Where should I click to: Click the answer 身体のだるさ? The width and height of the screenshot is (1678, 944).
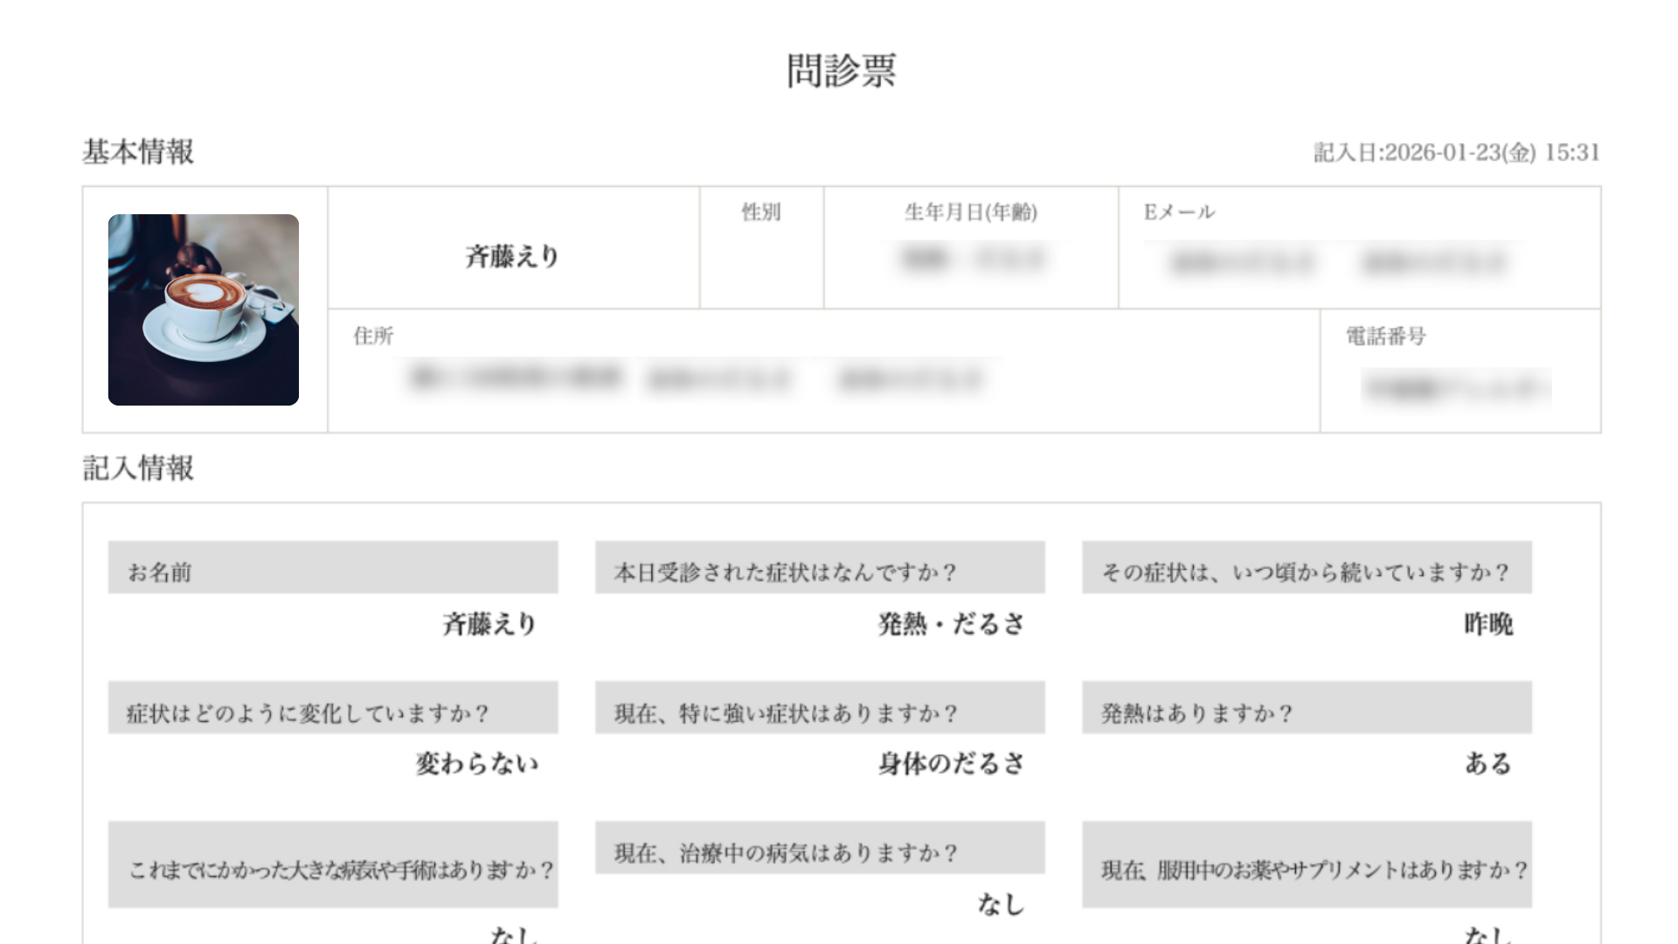coord(951,764)
